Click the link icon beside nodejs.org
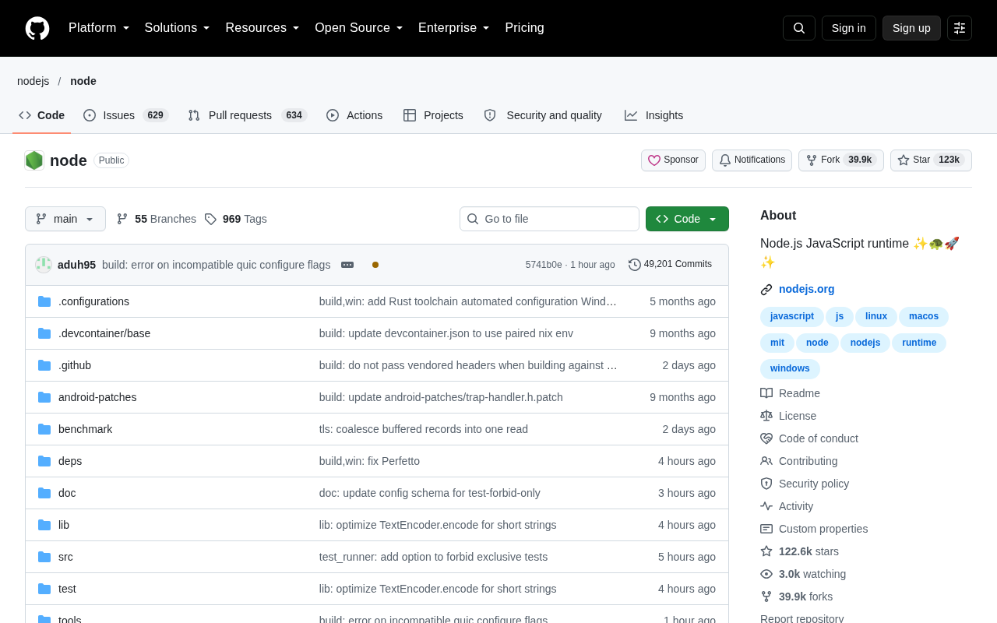 click(x=766, y=290)
